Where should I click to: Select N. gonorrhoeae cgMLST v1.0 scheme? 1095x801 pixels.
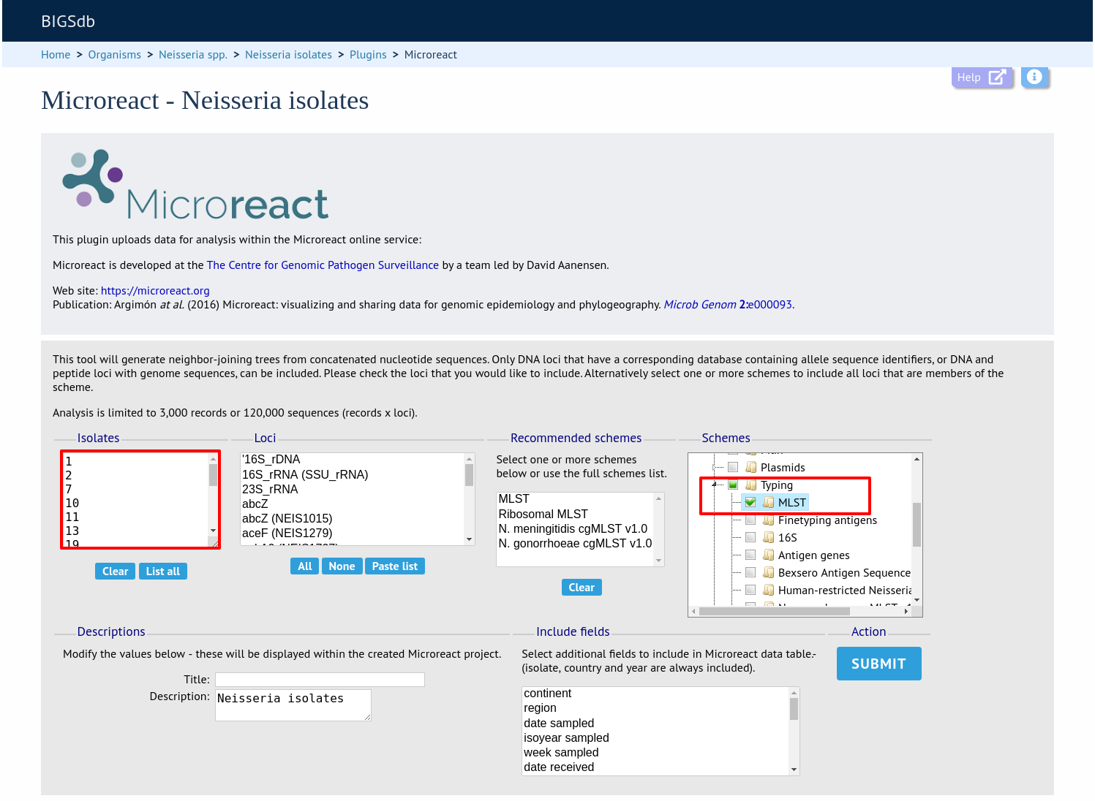click(x=575, y=544)
